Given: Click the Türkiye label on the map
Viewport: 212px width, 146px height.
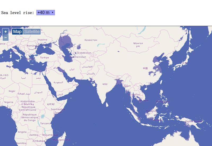Looking at the screenshot, I should [45, 57].
